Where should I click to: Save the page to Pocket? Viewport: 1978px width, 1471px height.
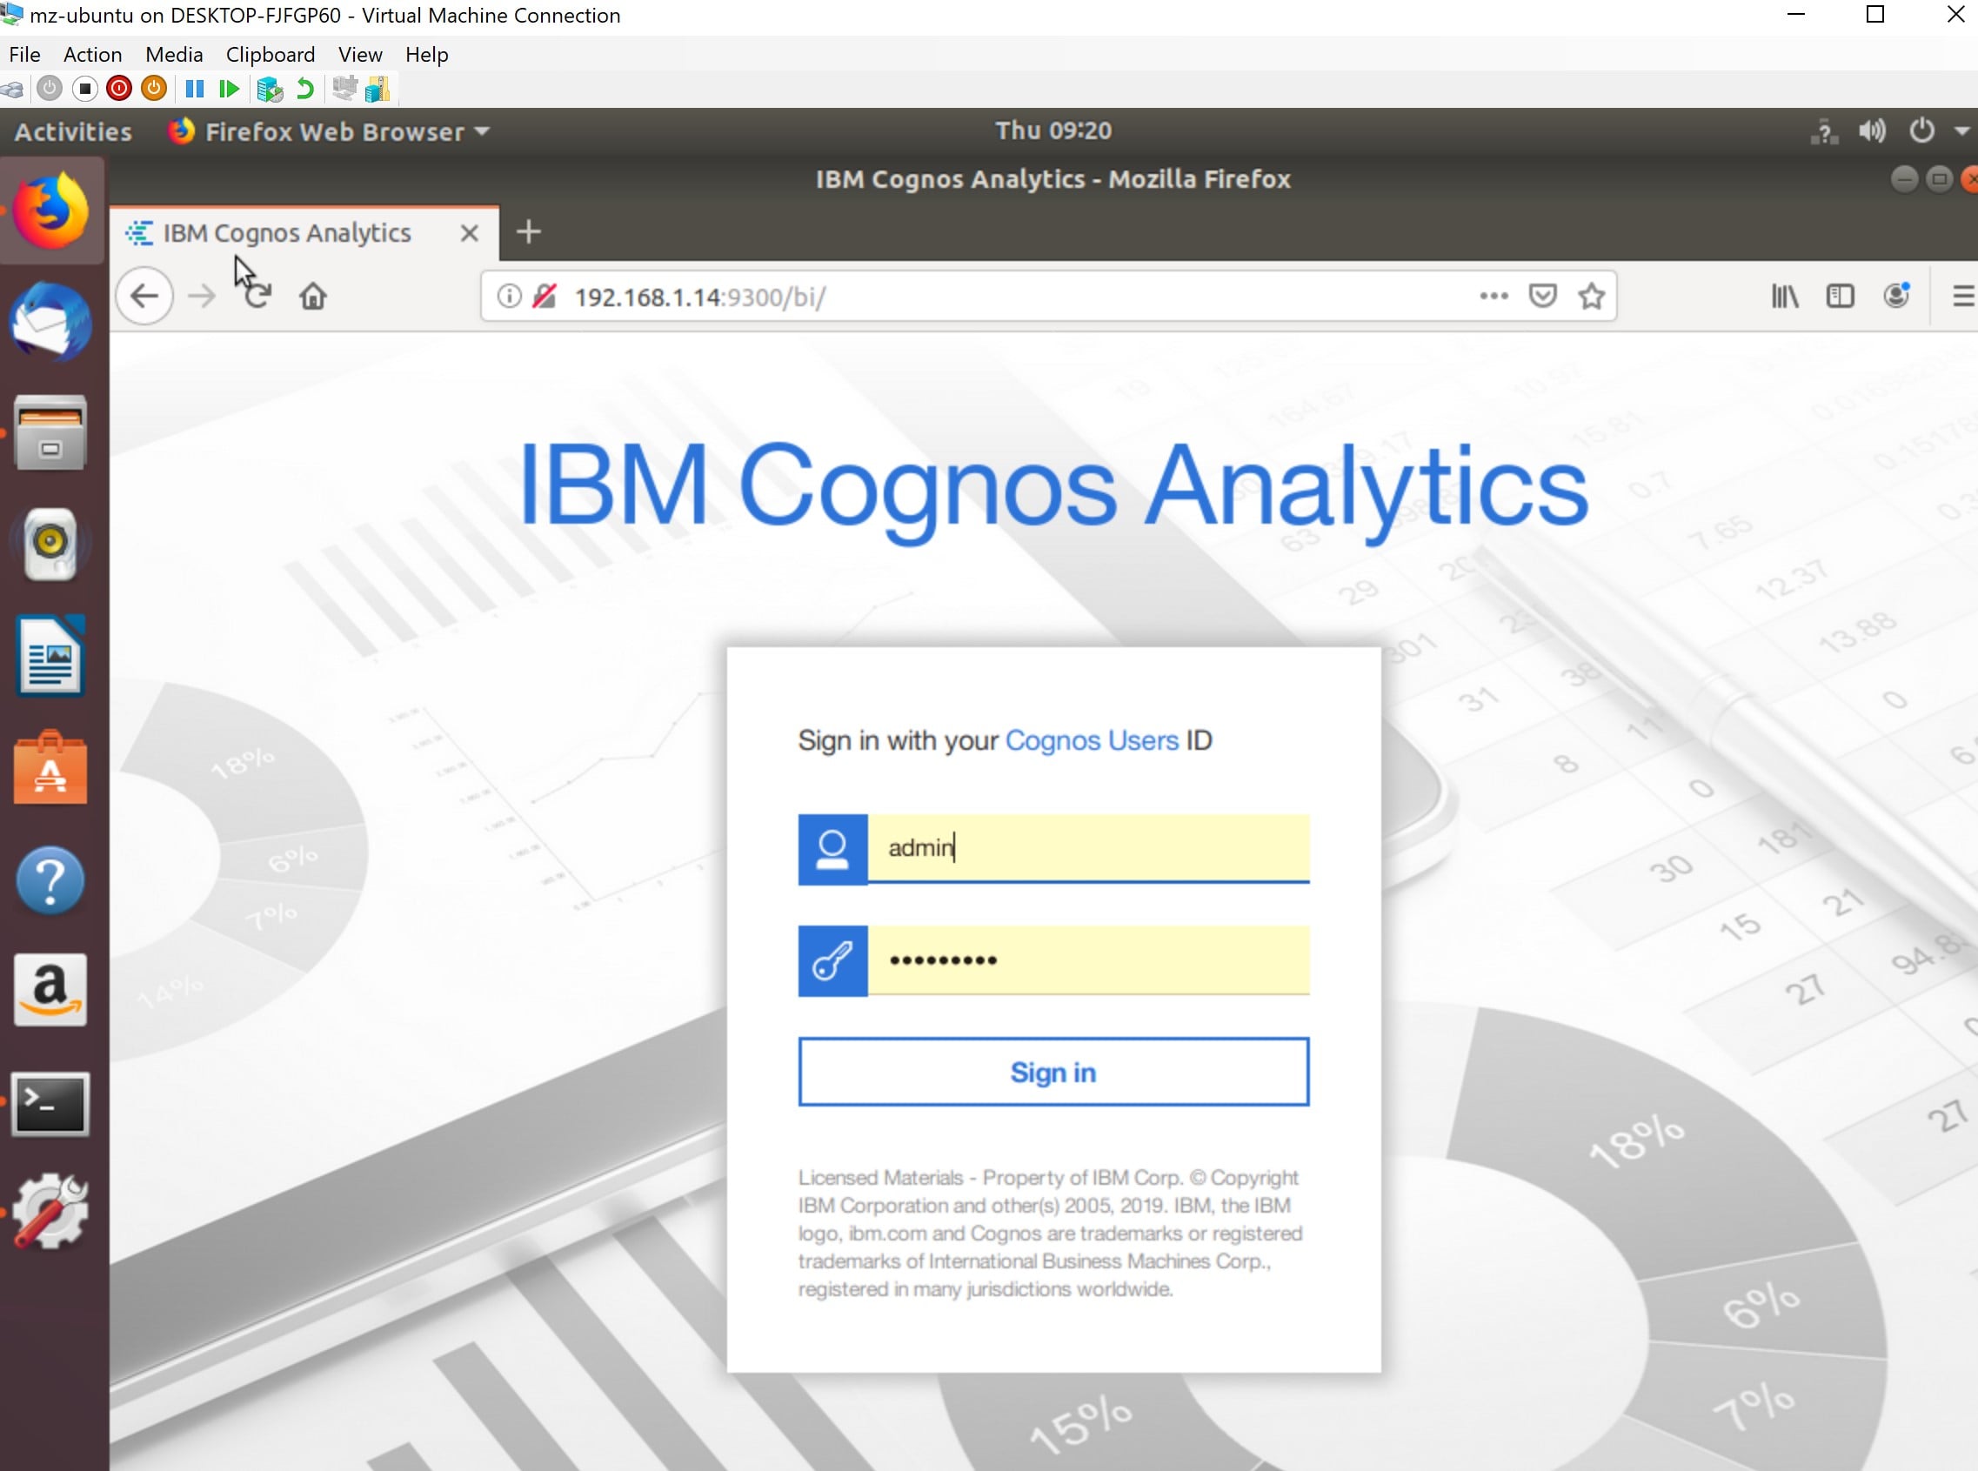pos(1544,295)
